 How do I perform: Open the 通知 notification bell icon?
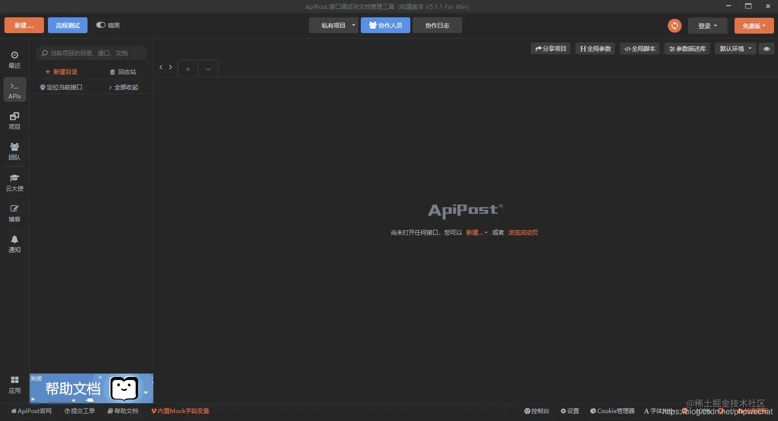(x=14, y=244)
